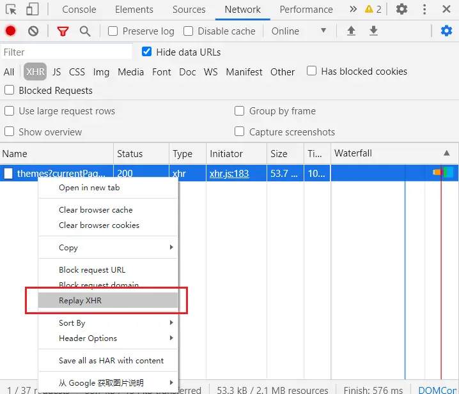Switch to the Sources tab
459x394 pixels.
click(x=189, y=10)
